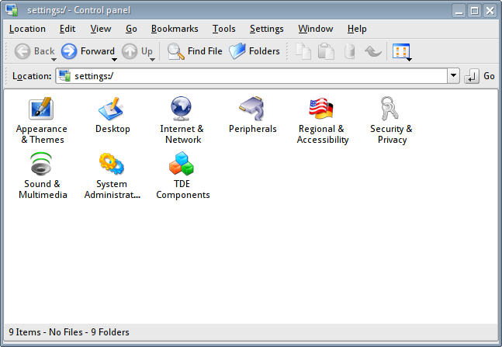This screenshot has width=502, height=347.
Task: Open the Window menu
Action: [315, 29]
